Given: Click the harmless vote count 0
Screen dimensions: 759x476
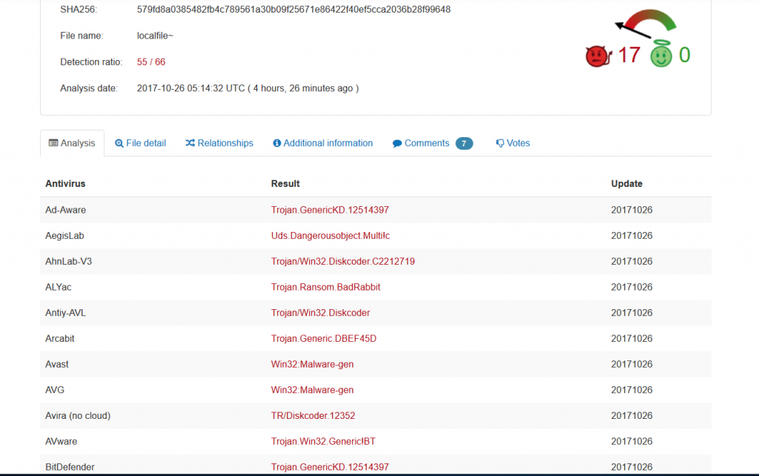Looking at the screenshot, I should click(x=684, y=55).
